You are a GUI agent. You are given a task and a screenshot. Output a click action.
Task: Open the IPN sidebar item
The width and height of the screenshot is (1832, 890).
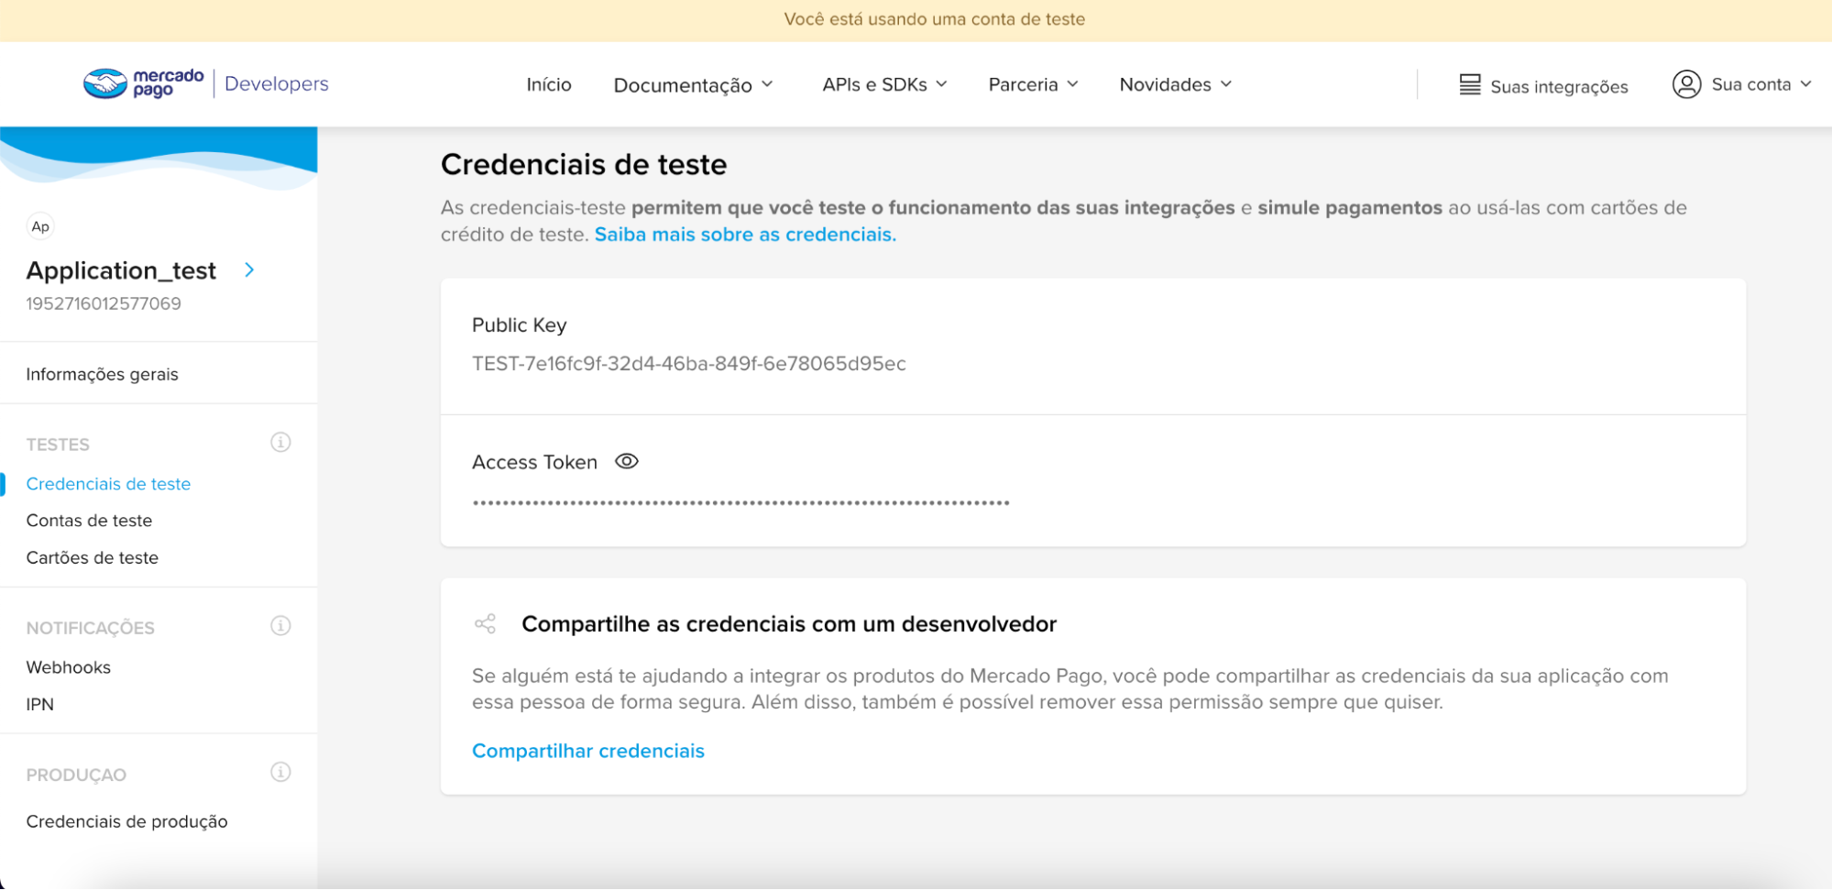point(39,704)
